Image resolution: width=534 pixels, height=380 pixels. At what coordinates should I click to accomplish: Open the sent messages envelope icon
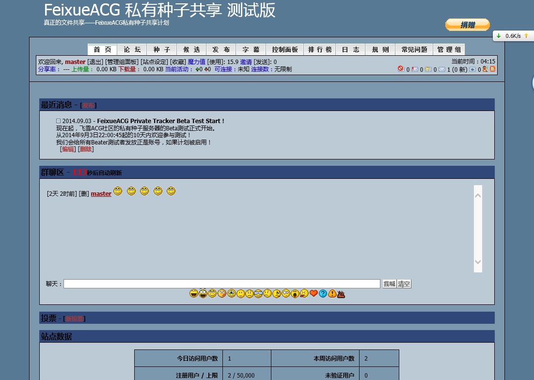pyautogui.click(x=472, y=69)
